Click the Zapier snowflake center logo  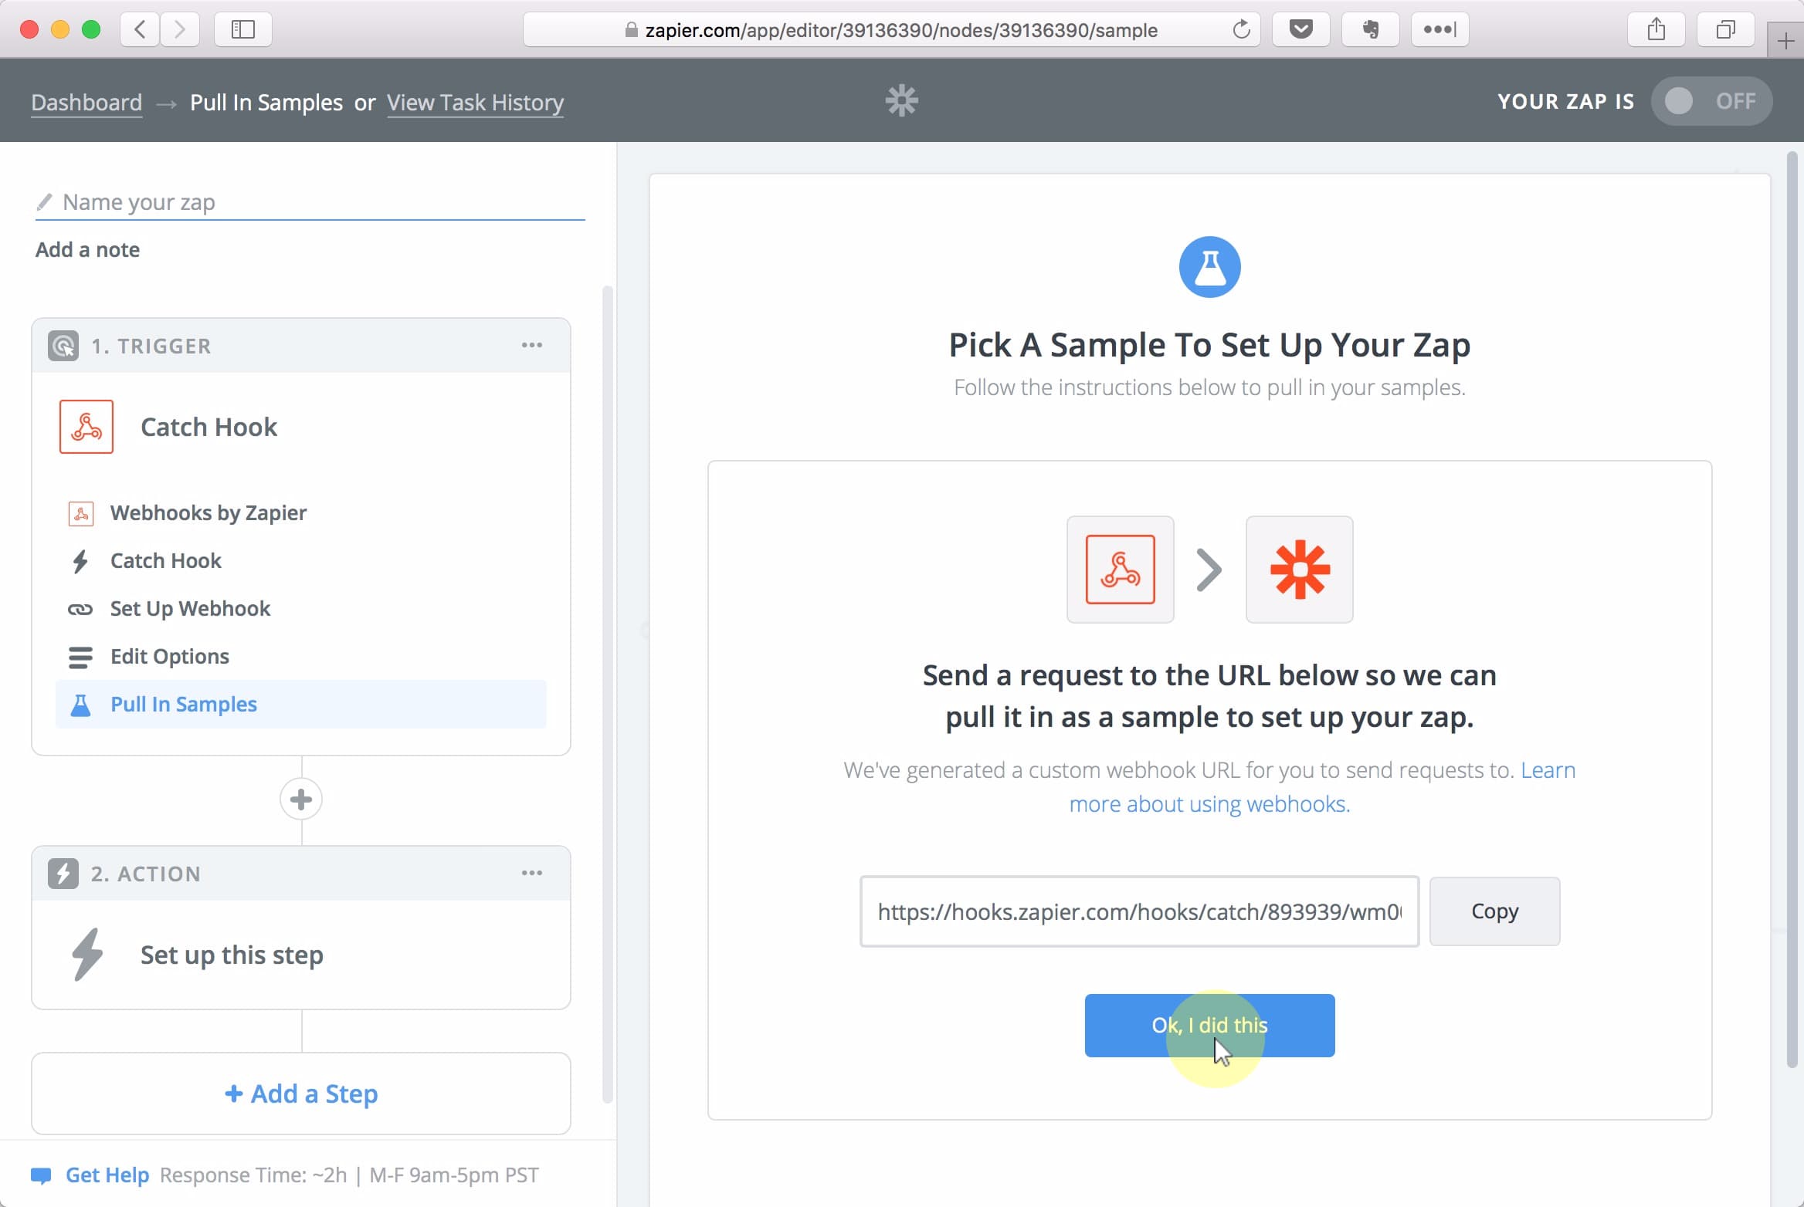click(x=901, y=100)
